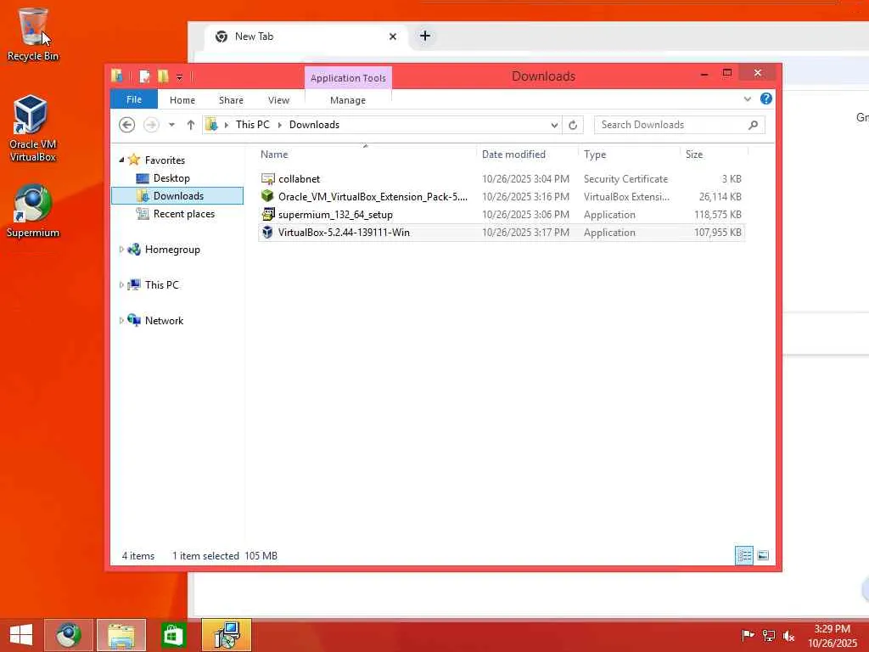Select the supermium_132_64_setup file icon
The height and width of the screenshot is (652, 869).
click(x=267, y=214)
